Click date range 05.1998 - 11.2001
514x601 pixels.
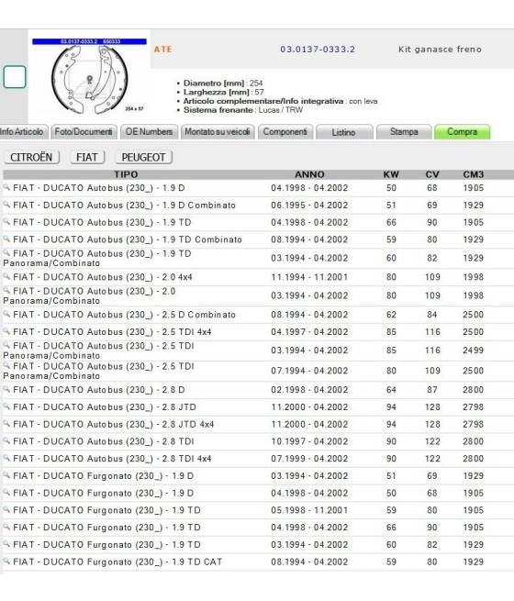coord(309,510)
